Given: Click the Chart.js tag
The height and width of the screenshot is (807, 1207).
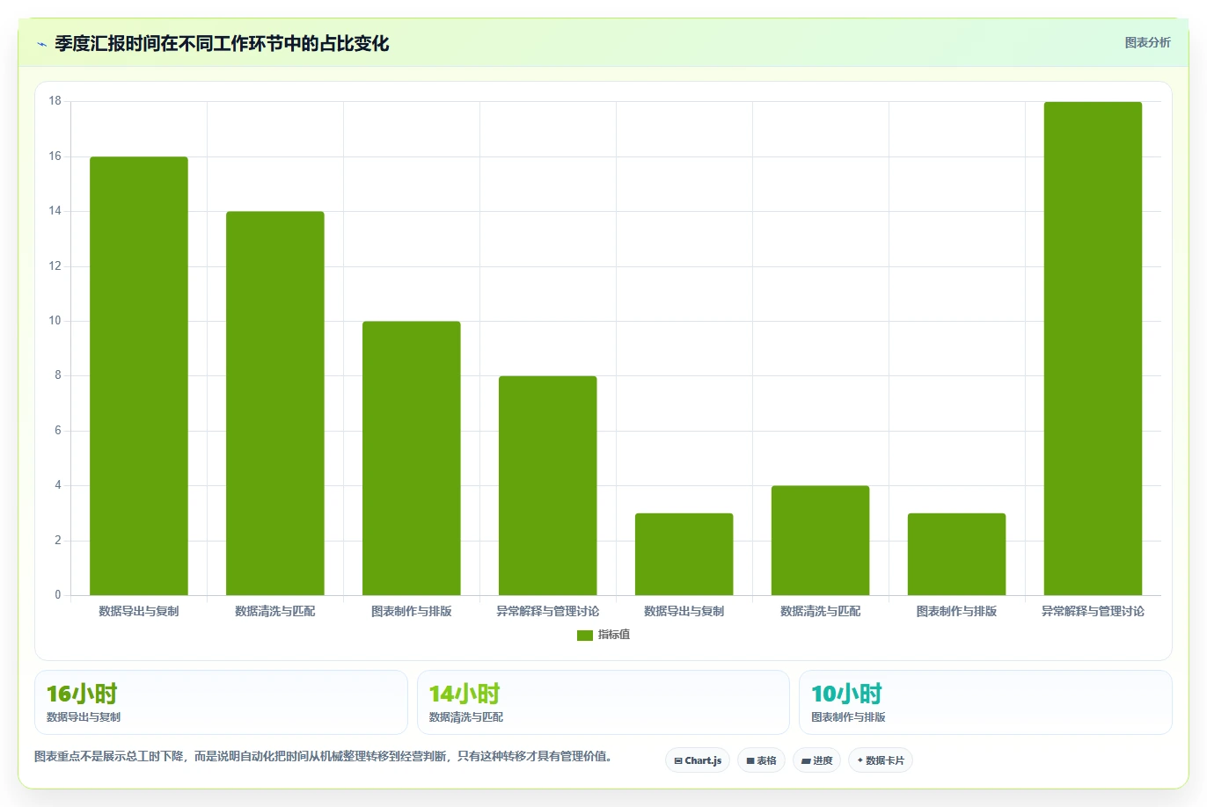Looking at the screenshot, I should pos(698,760).
